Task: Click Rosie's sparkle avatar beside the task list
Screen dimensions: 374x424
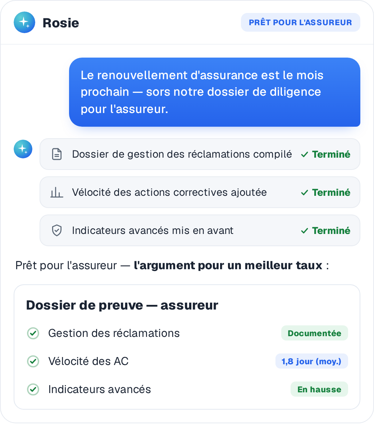Action: click(23, 149)
